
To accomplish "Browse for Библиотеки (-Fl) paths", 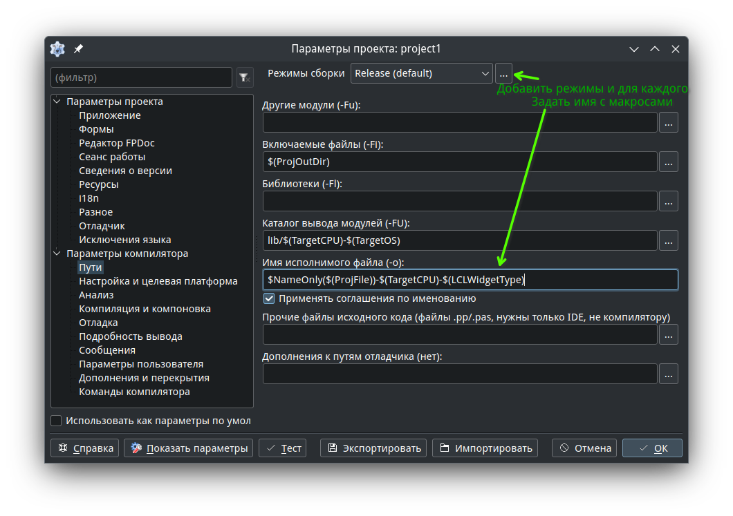I will pos(669,201).
